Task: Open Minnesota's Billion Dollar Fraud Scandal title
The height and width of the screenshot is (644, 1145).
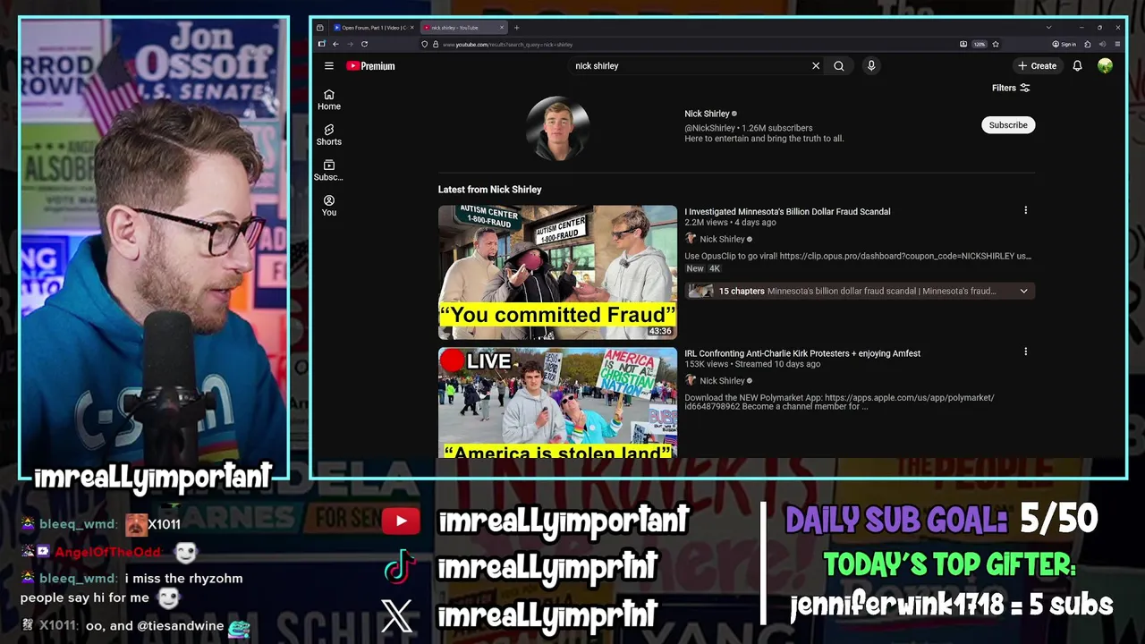Action: tap(787, 212)
